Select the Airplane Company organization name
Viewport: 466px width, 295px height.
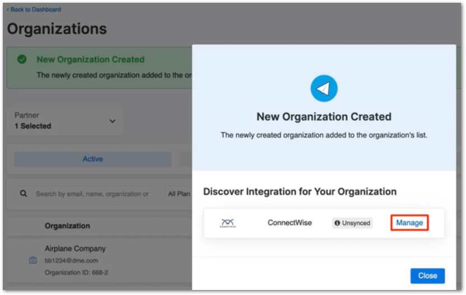(x=75, y=249)
